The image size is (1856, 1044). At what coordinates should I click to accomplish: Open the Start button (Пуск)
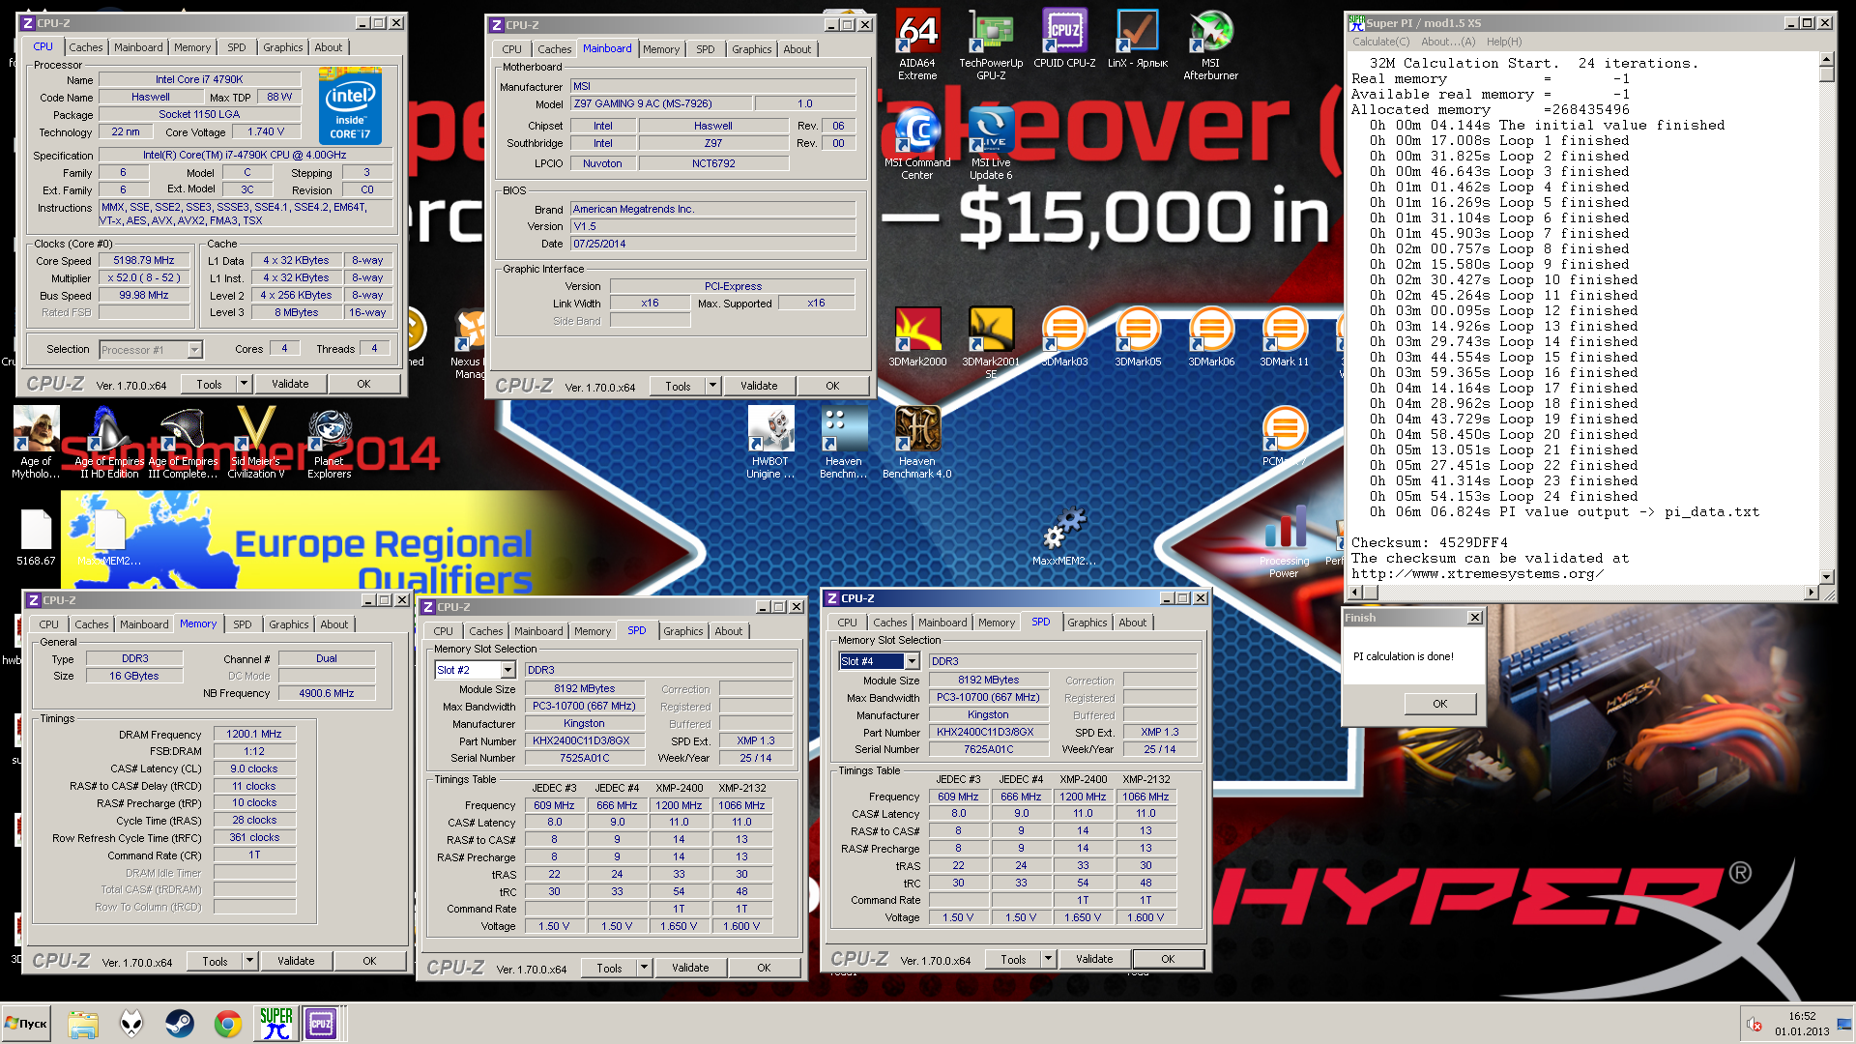pos(26,1023)
